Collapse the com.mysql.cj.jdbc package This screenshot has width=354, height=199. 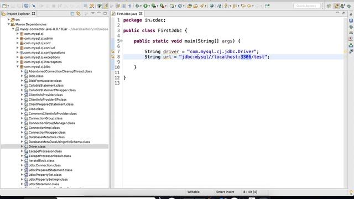pos(17,66)
